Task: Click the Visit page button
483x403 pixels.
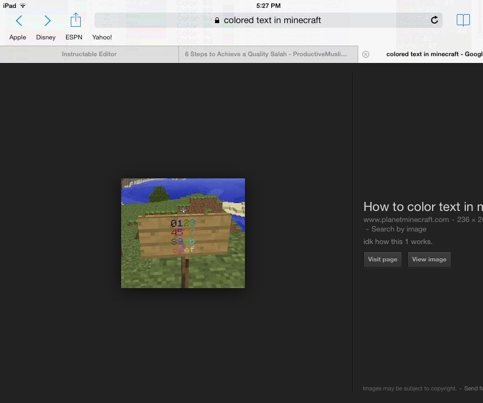Action: coord(383,259)
